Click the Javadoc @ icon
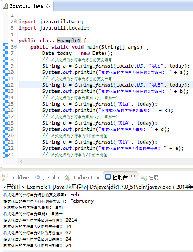 (38, 177)
